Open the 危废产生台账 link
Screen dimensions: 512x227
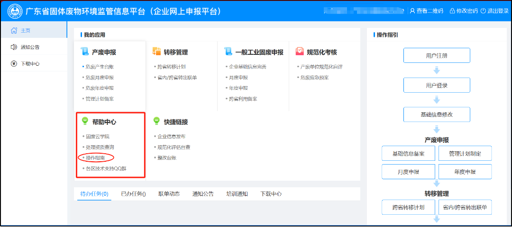coord(100,67)
